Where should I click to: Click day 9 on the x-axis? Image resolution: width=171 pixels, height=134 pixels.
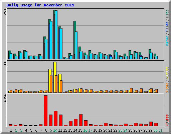point(51,130)
